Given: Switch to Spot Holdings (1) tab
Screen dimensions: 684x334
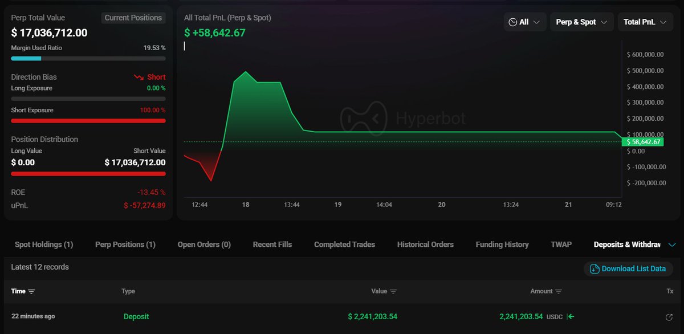Looking at the screenshot, I should tap(44, 245).
